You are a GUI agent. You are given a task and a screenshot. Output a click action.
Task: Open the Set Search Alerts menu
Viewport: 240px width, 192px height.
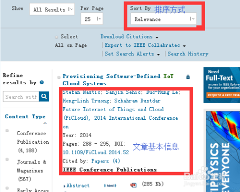pyautogui.click(x=132, y=54)
